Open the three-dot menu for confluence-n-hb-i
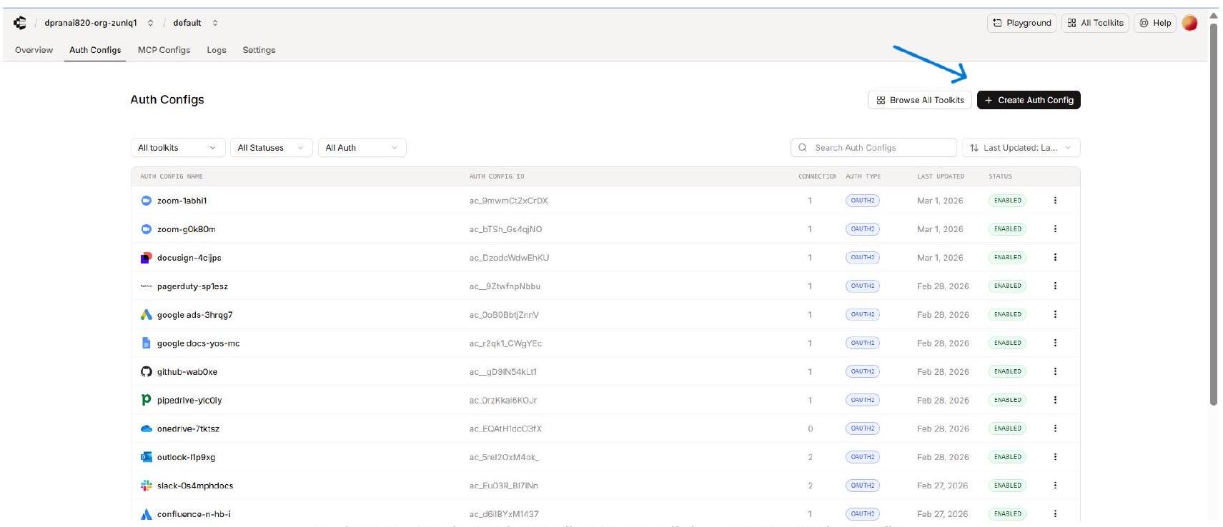Screen dimensions: 1223x527 coord(1055,514)
